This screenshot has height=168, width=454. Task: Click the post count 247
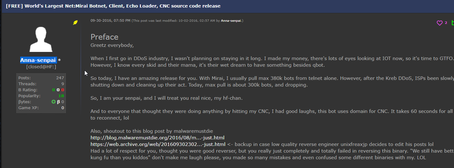(60, 78)
